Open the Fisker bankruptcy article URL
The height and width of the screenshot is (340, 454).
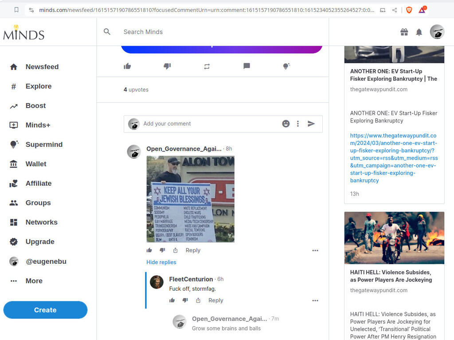[394, 158]
